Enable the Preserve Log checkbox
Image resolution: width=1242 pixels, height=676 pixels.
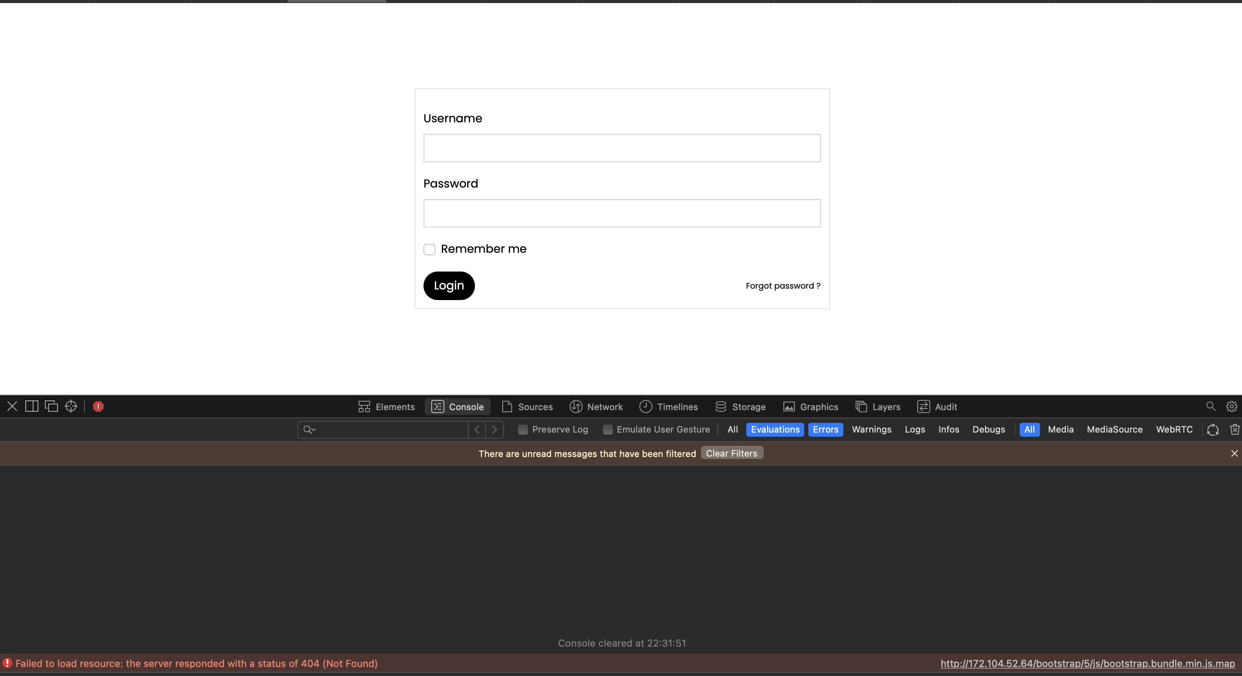coord(523,429)
